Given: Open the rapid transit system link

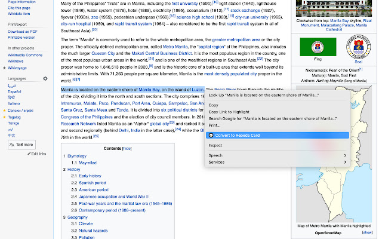Looking at the screenshot, I should (x=133, y=24).
